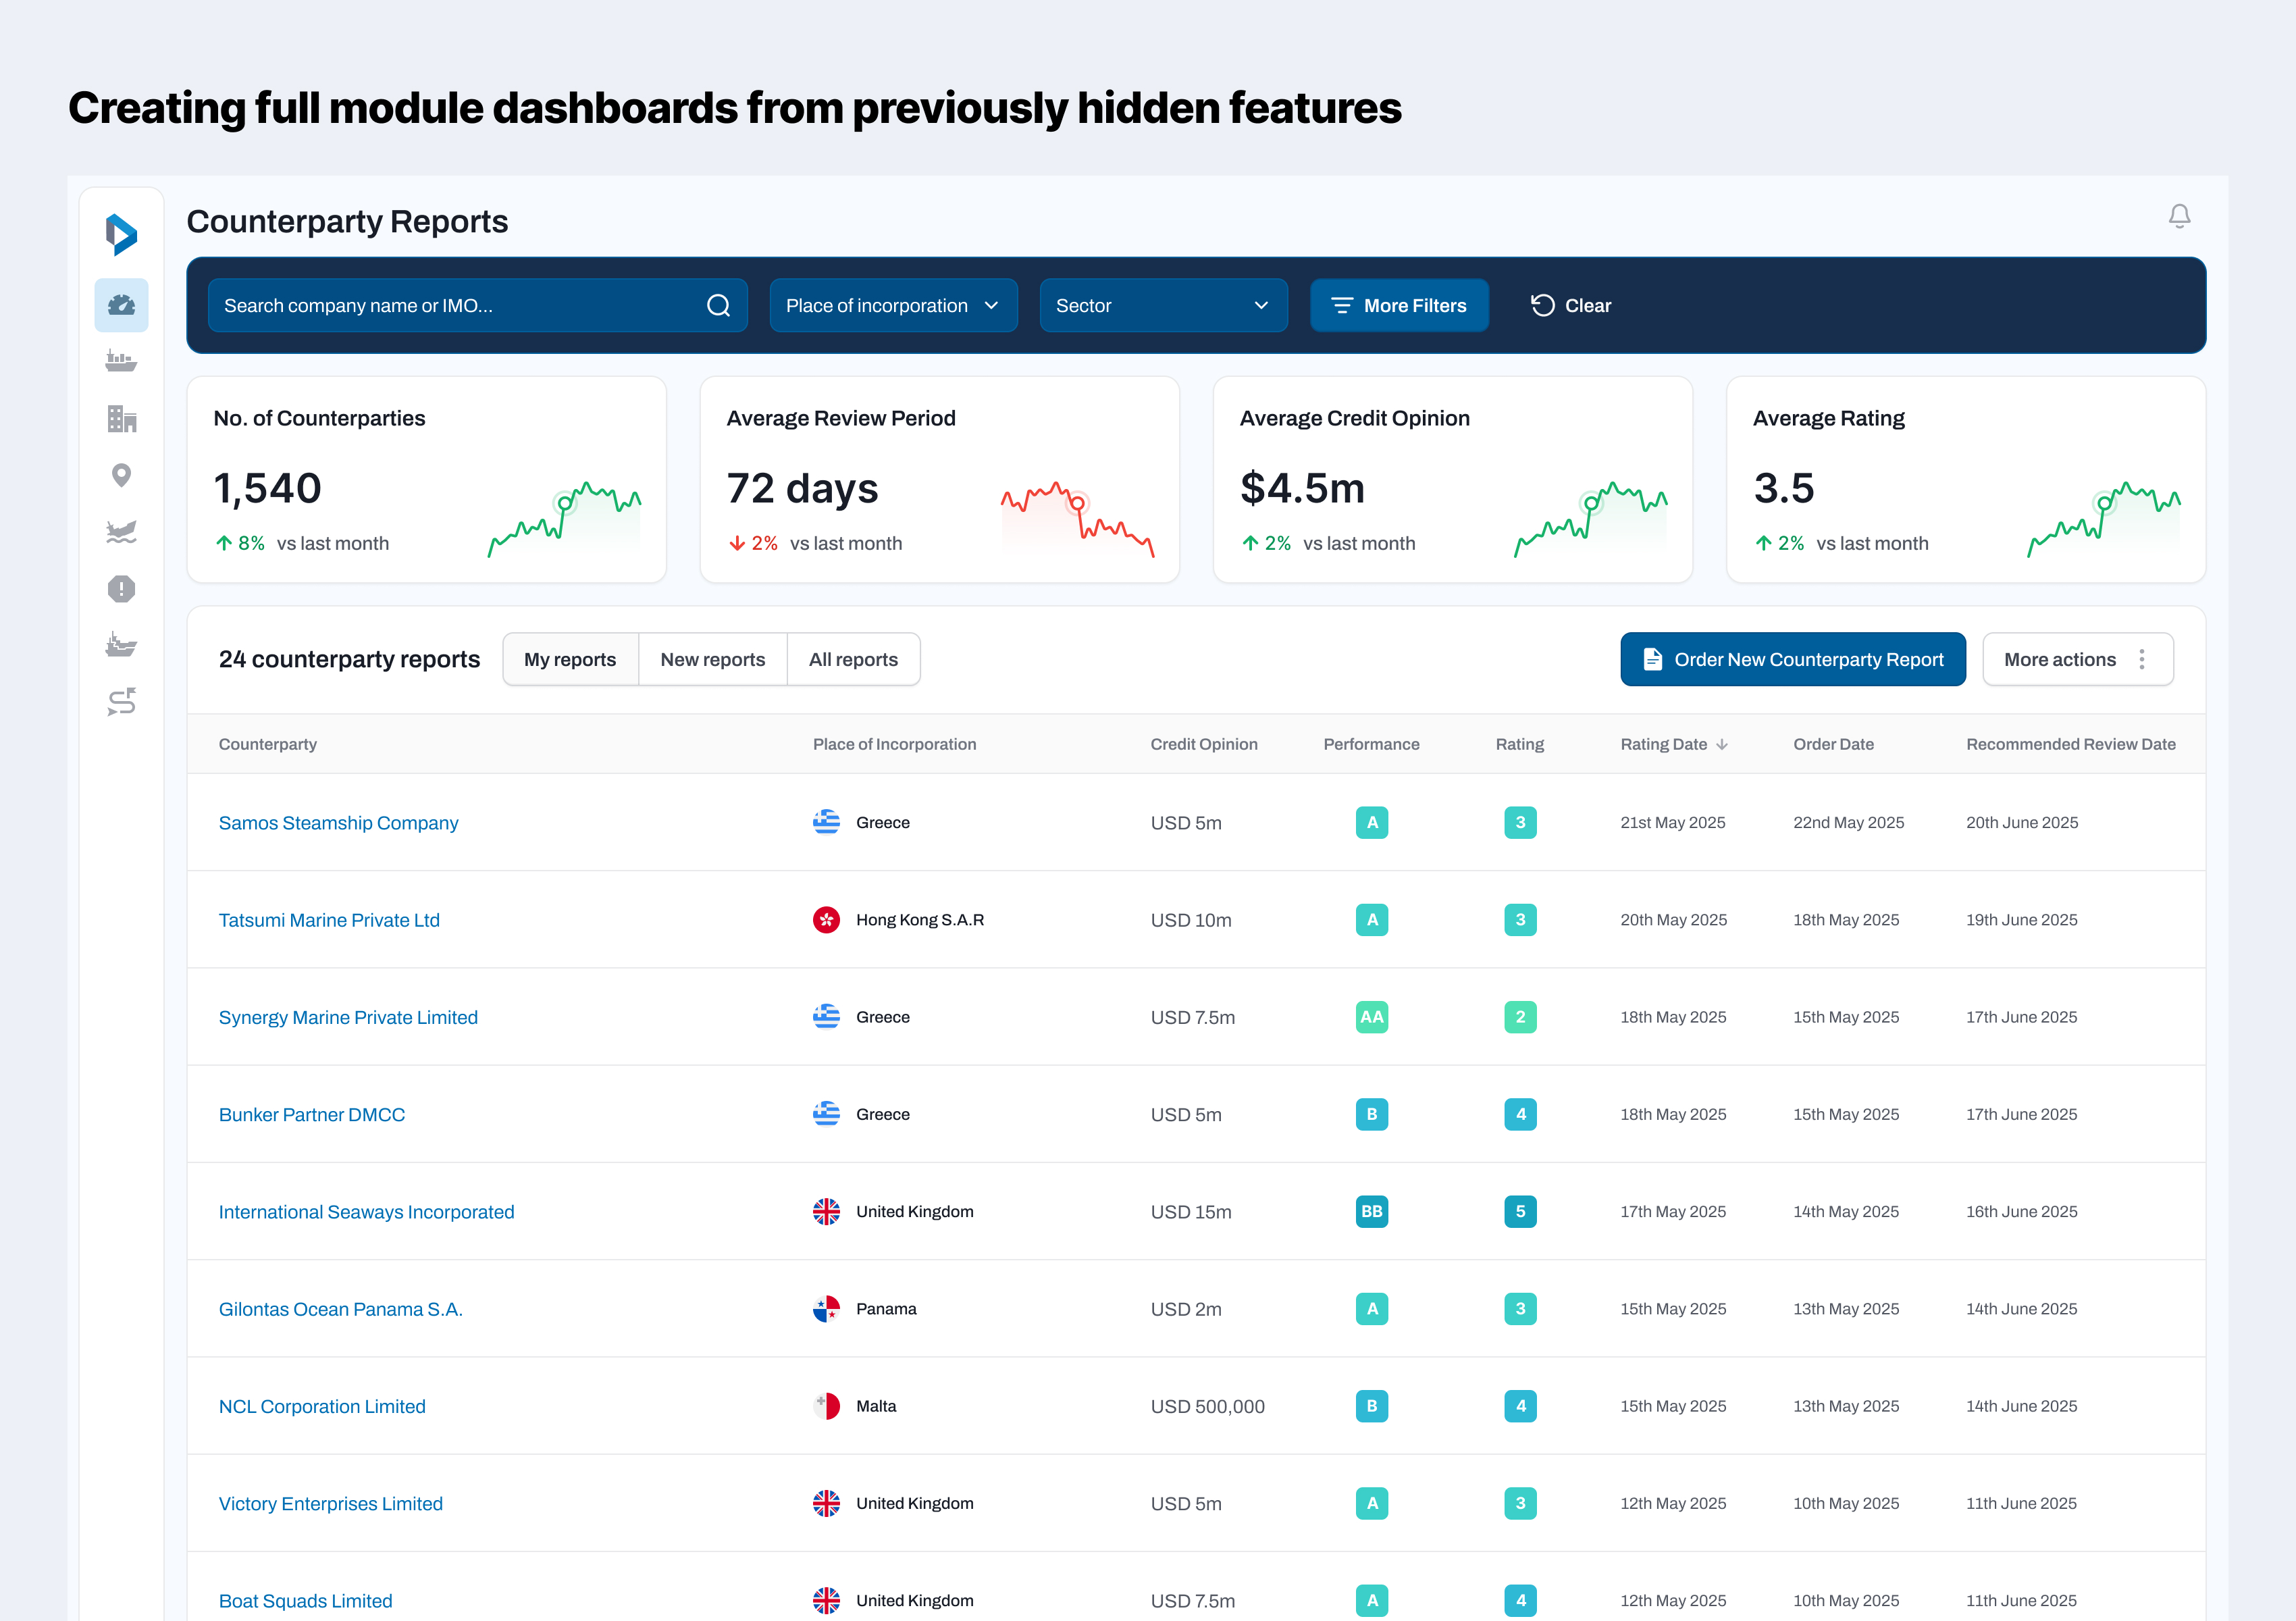
Task: Click the search magnifier icon
Action: click(x=718, y=306)
